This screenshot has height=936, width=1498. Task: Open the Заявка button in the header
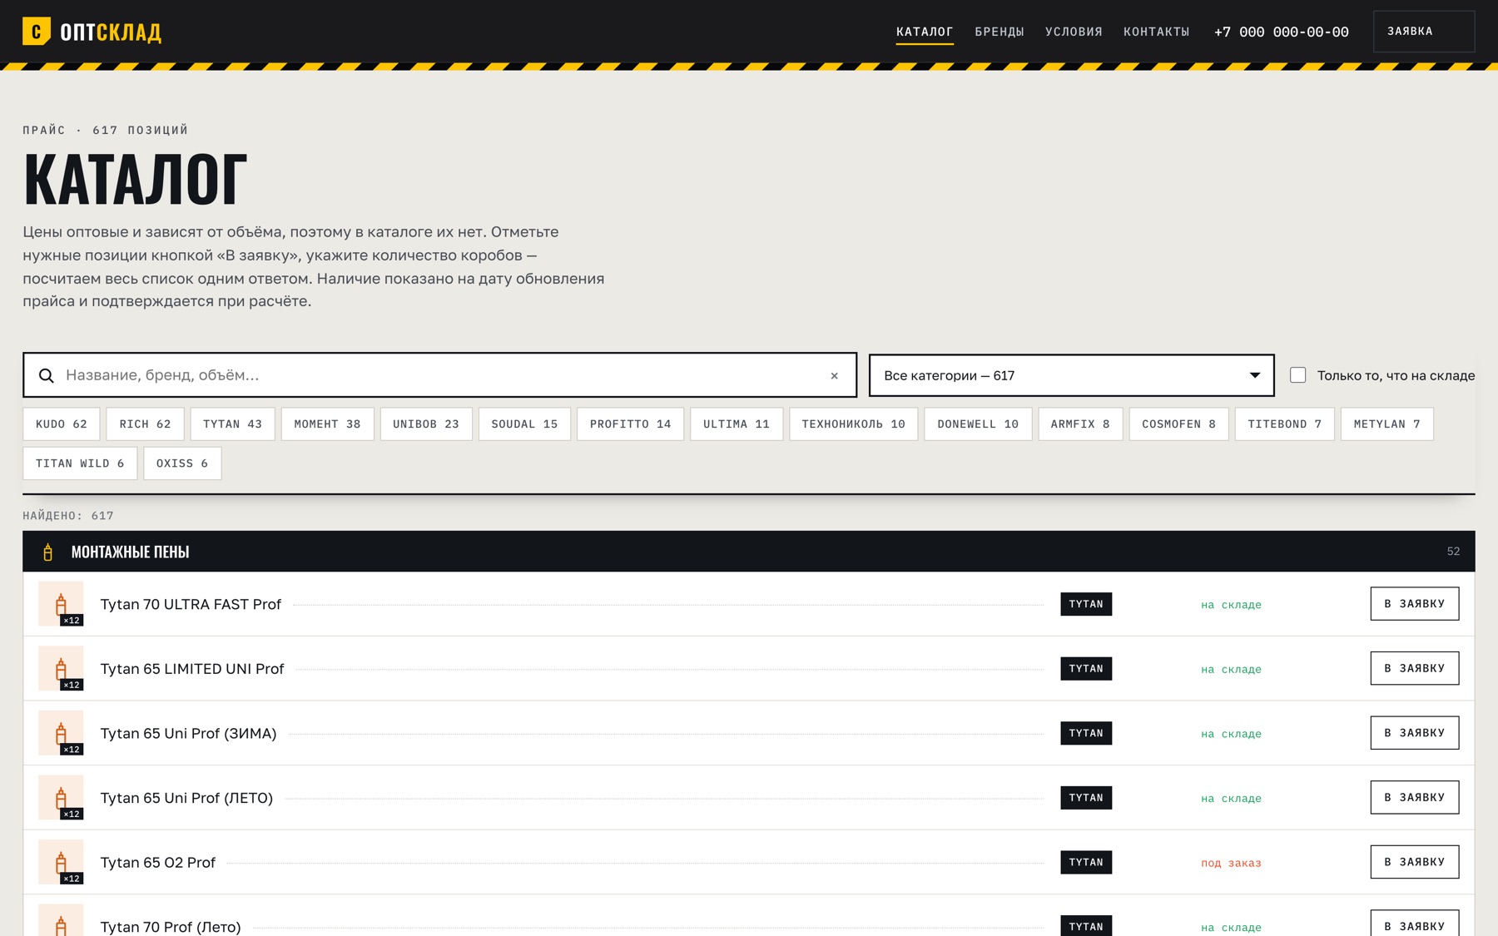1424,32
